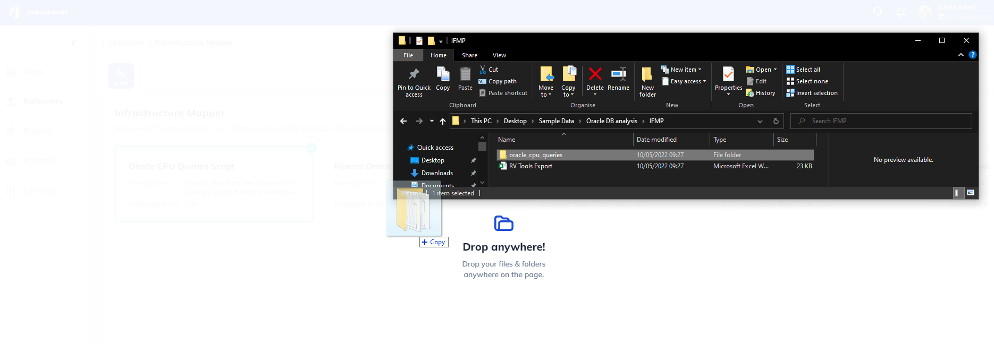Click History in ribbon
This screenshot has height=344, width=994.
(761, 93)
